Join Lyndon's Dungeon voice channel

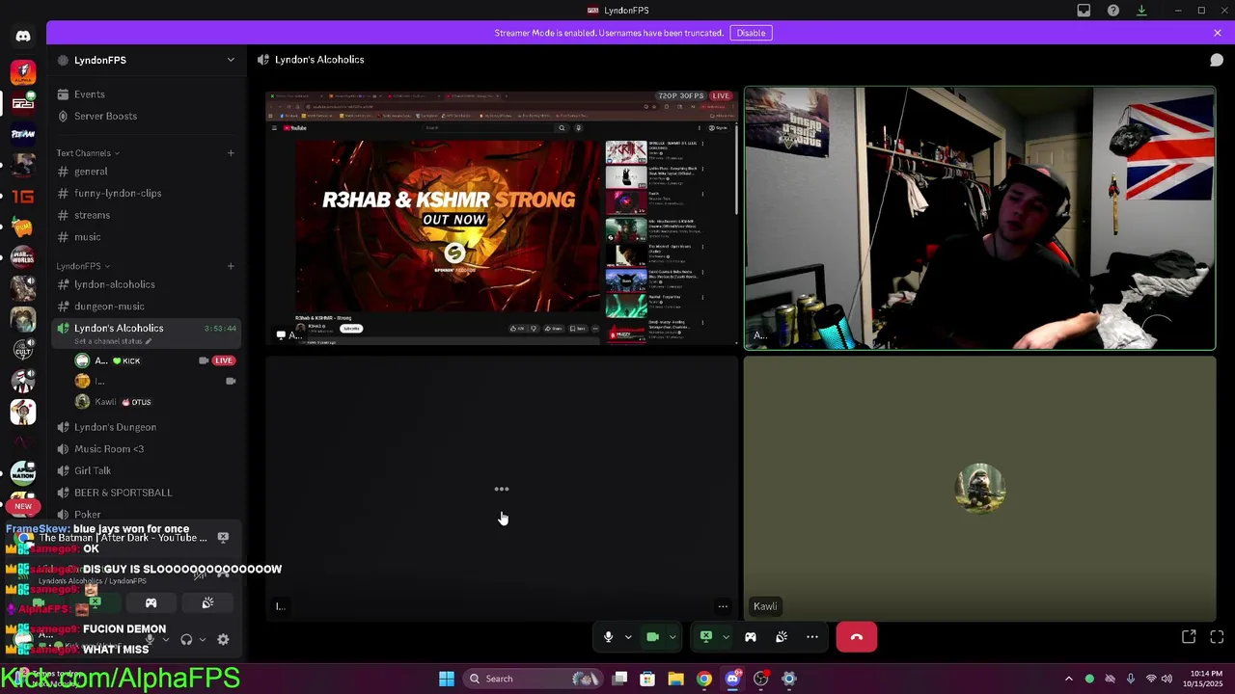point(147,427)
